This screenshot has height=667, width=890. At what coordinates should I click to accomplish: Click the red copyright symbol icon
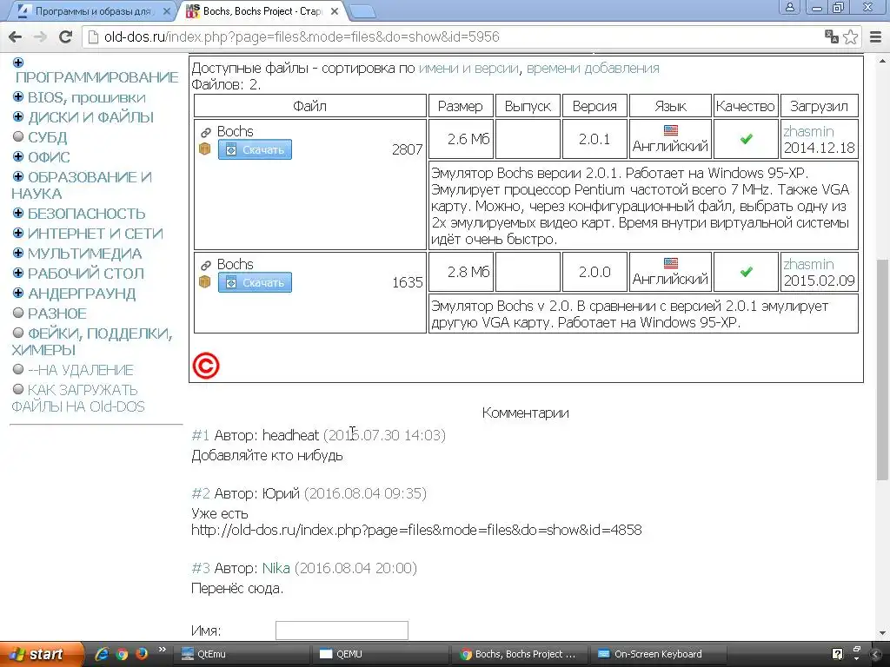[205, 366]
